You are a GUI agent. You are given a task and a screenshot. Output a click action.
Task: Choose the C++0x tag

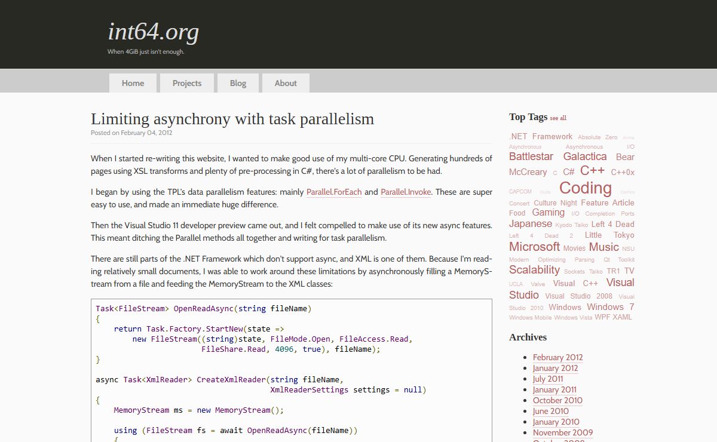coord(623,172)
